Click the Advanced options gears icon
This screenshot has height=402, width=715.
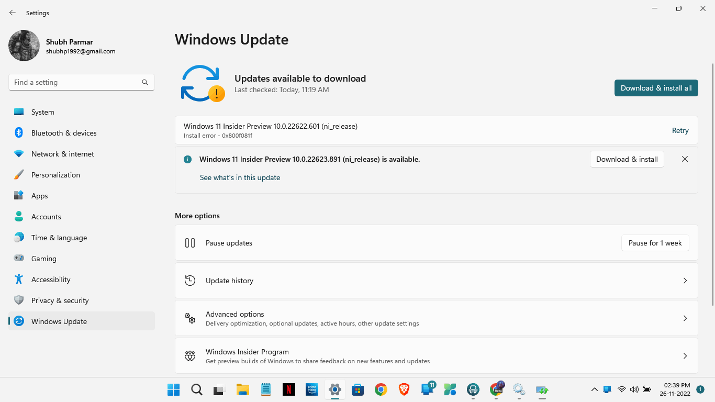click(190, 318)
